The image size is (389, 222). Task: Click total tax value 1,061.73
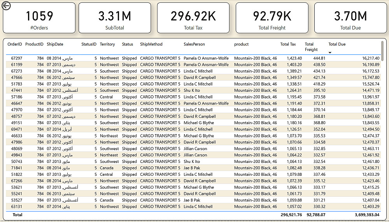click(294, 194)
